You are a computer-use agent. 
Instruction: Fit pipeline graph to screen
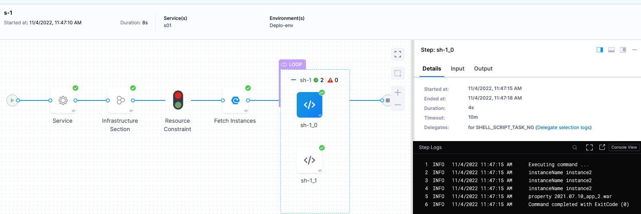[x=398, y=54]
